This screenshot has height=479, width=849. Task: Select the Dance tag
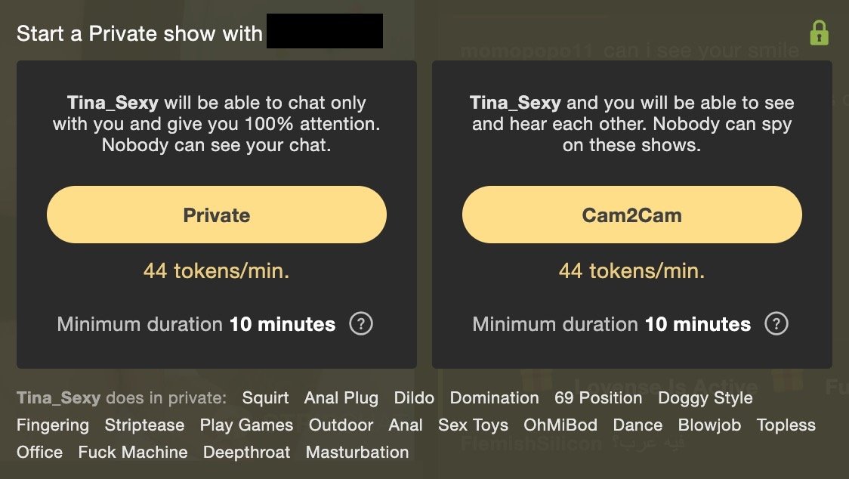[638, 425]
